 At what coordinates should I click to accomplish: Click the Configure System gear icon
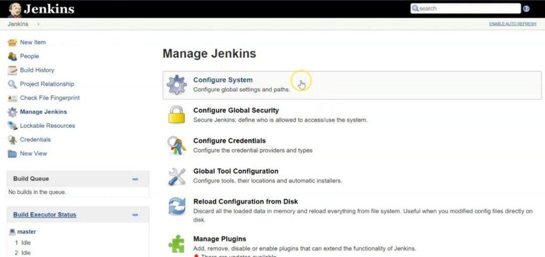pyautogui.click(x=177, y=85)
